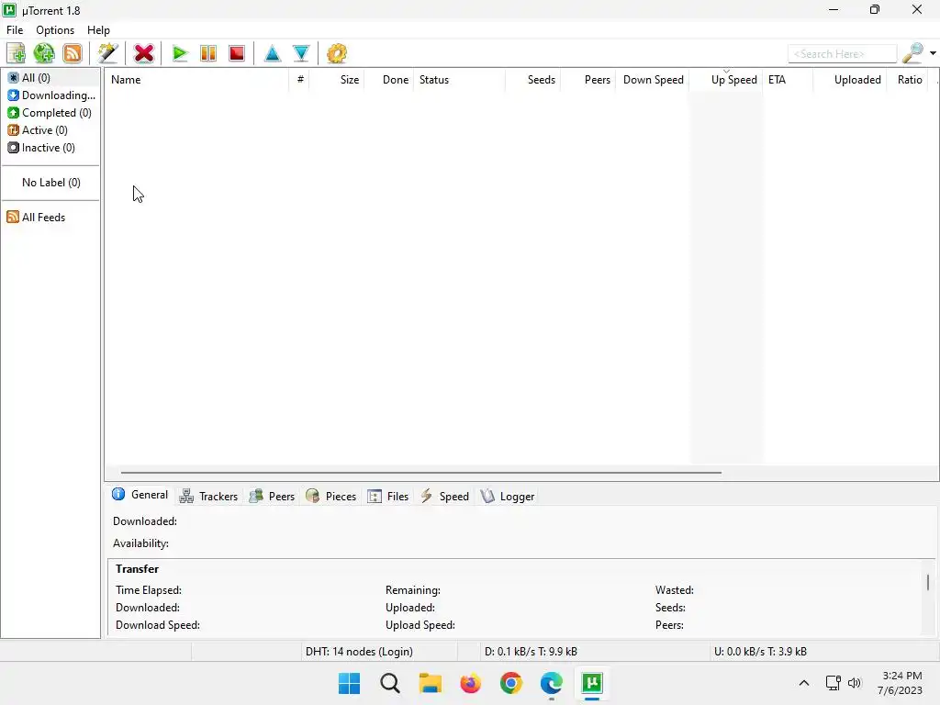Open Preferences via the gear icon
Viewport: 940px width, 705px height.
coord(337,53)
